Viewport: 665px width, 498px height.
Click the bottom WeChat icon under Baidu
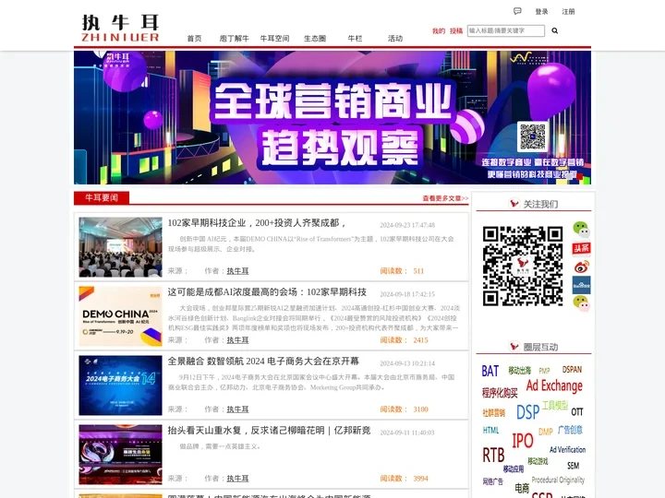(x=581, y=303)
